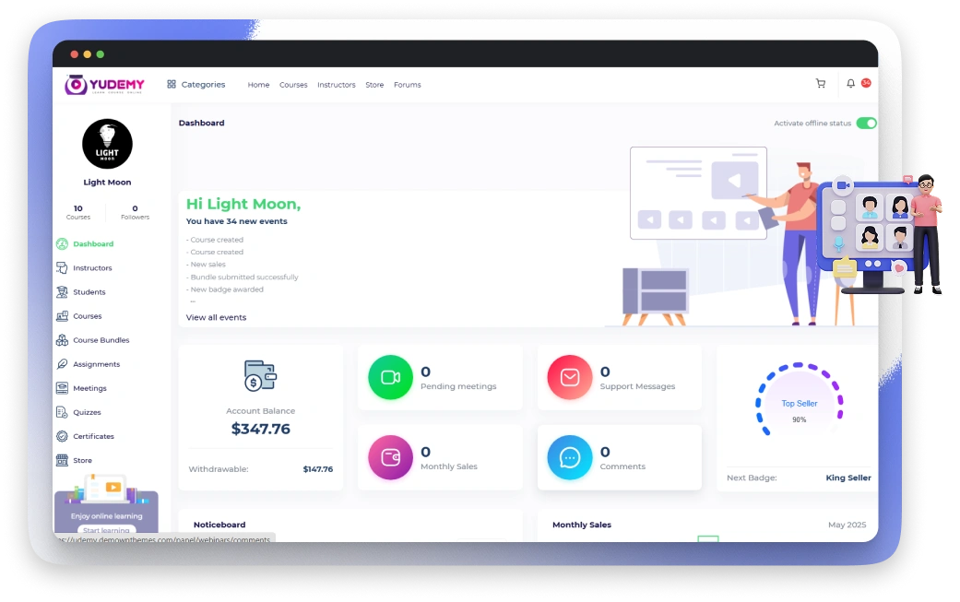Screen dimensions: 960x602
Task: Click the 'Bundle submitted successfully' event
Action: [x=243, y=277]
